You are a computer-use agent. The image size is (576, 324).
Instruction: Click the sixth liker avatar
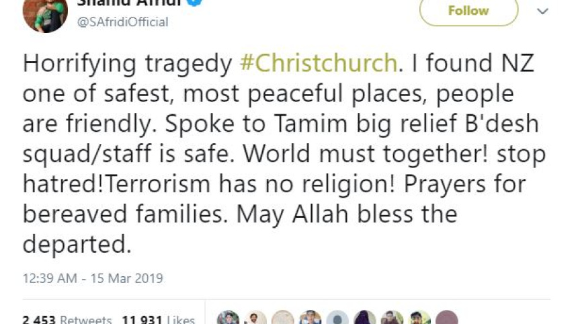[365, 319]
